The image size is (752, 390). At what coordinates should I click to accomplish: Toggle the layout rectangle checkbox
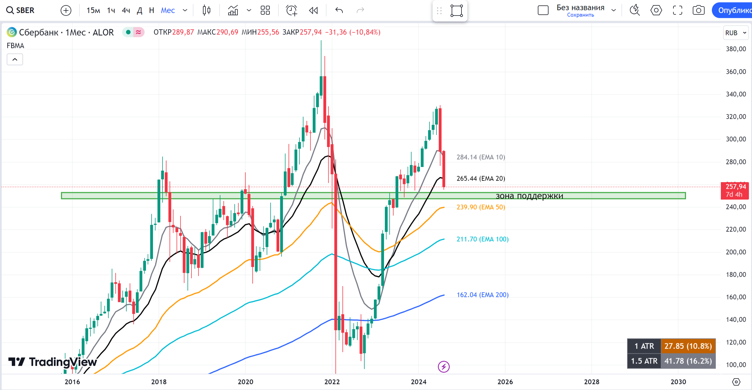coord(543,10)
